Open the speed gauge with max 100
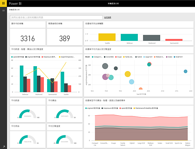Image resolution: width=195 pixels, height=149 pixels. pos(28,114)
